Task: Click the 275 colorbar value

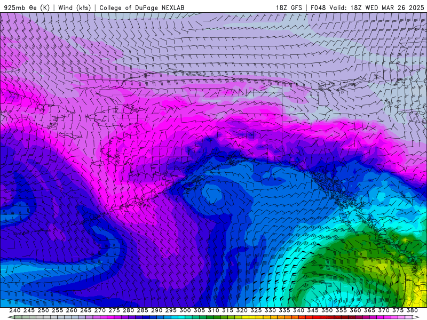Action: click(x=114, y=310)
